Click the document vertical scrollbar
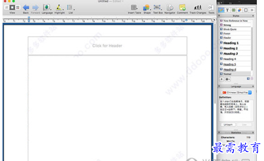Viewport: 264px width, 161px height. (x=215, y=64)
